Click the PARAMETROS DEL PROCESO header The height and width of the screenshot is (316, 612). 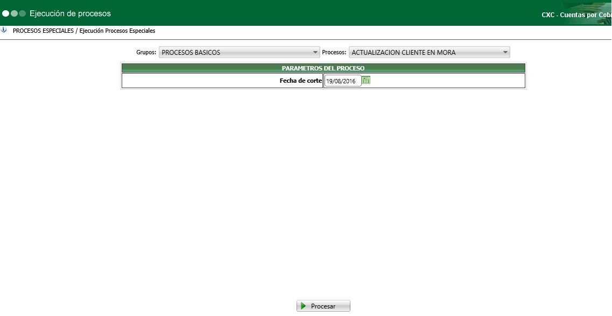[323, 68]
